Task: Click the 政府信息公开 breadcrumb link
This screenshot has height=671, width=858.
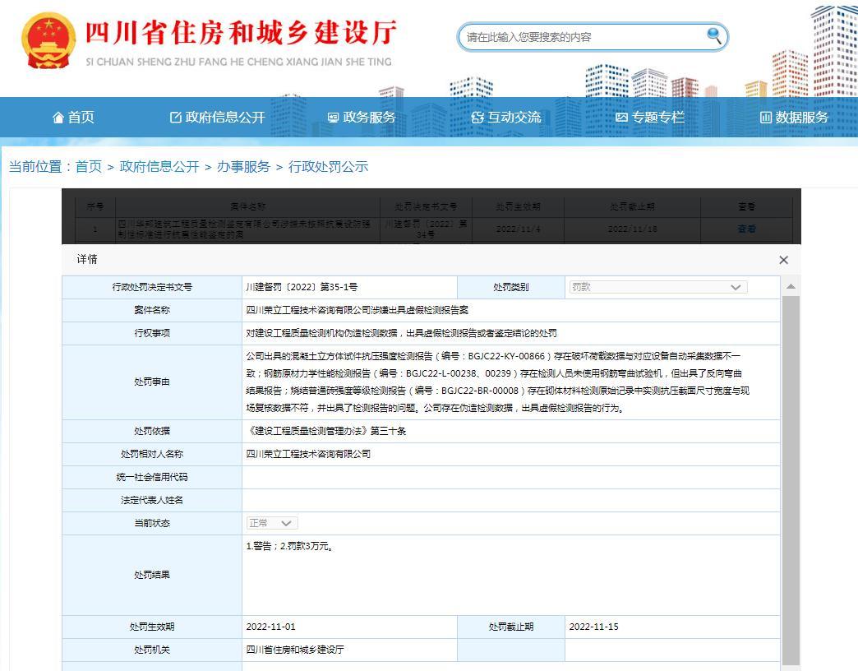Action: point(159,166)
